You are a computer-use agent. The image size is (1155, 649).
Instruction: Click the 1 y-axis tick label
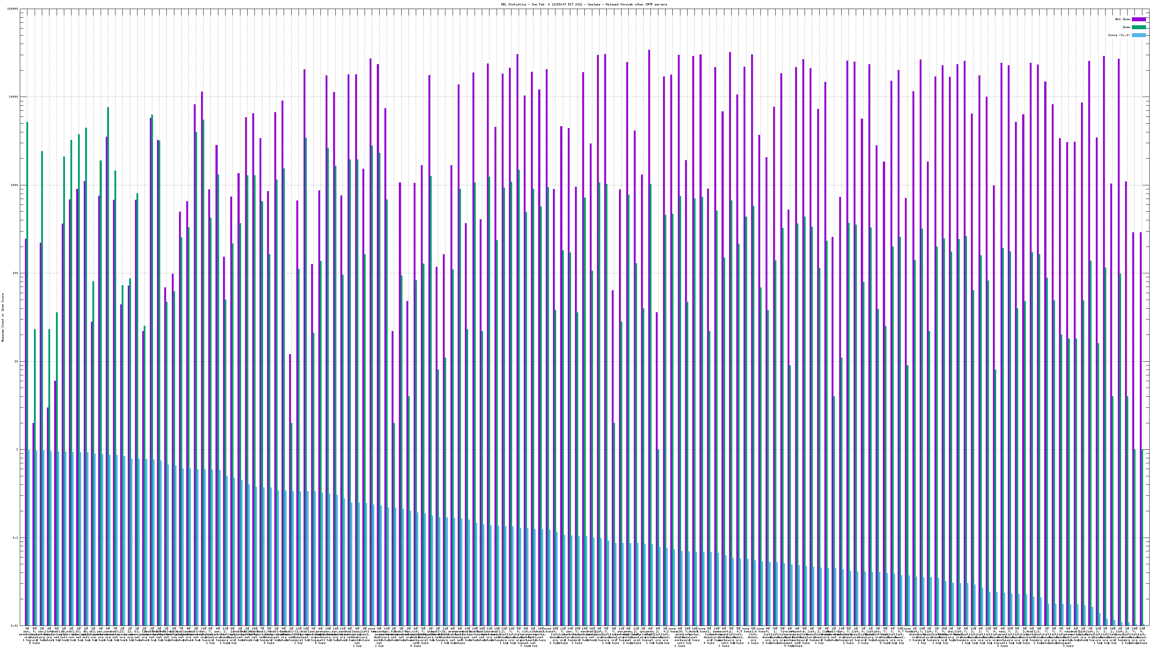pyautogui.click(x=17, y=450)
